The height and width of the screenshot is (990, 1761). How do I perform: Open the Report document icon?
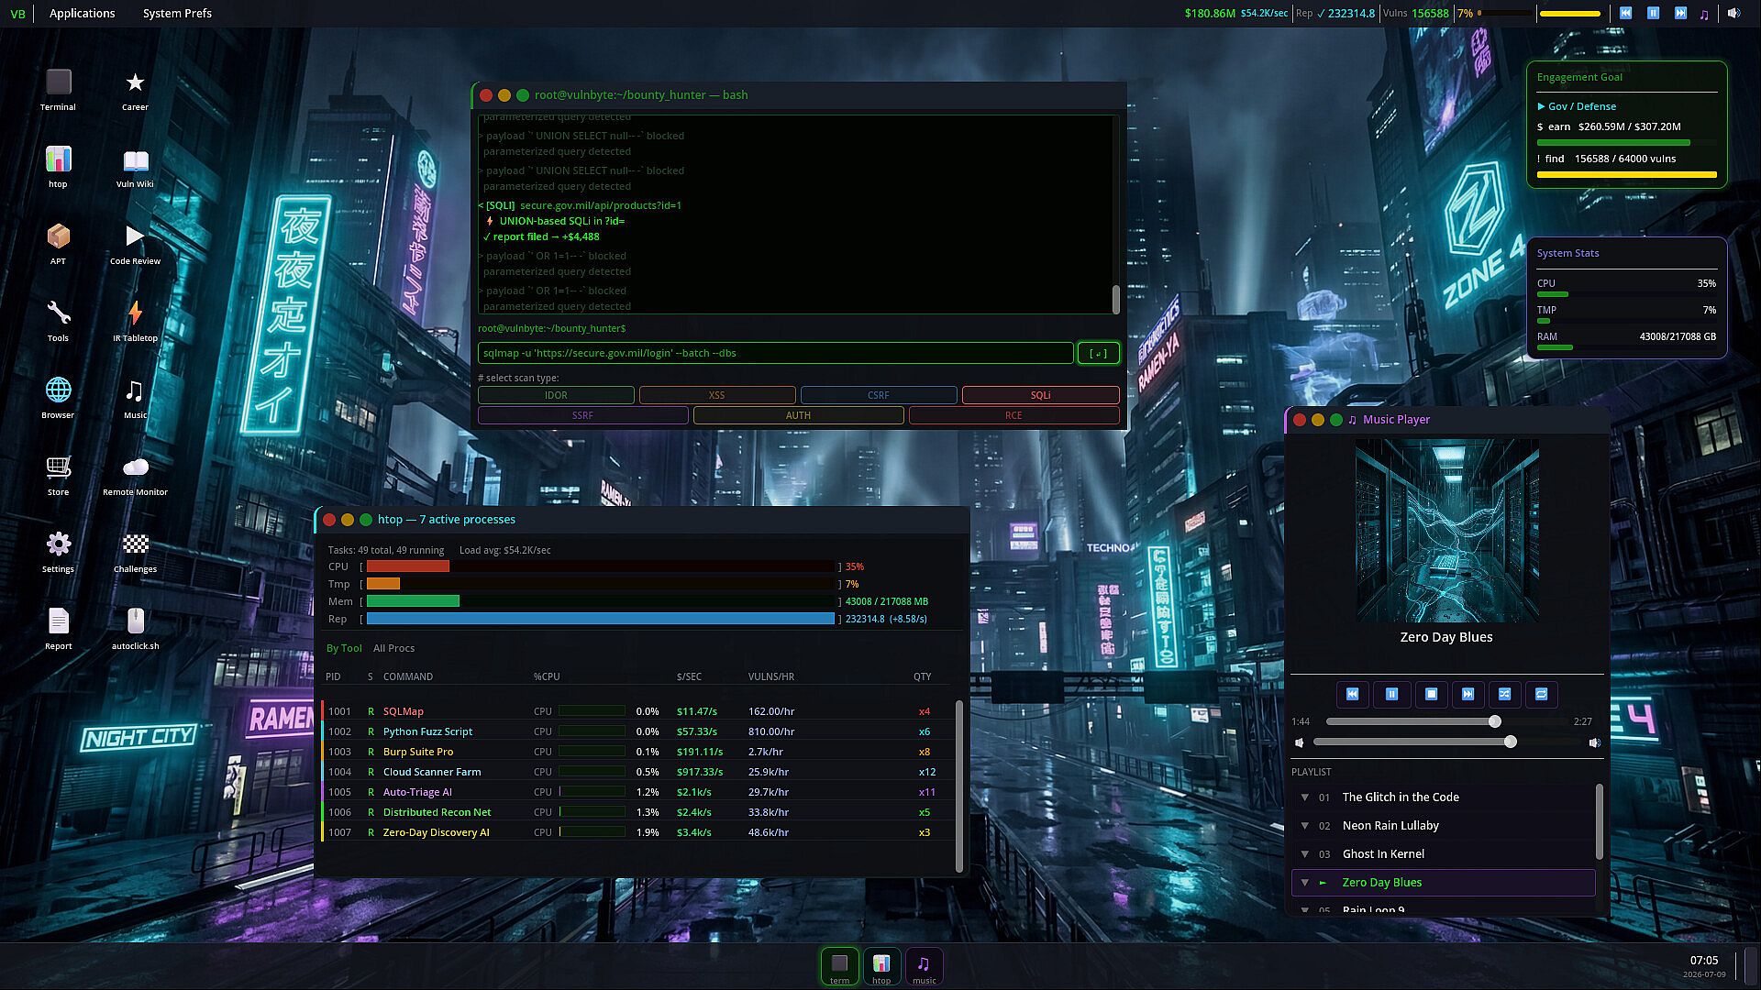click(58, 628)
